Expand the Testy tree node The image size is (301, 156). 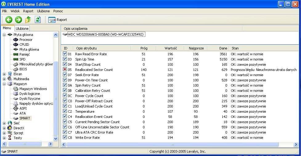pos(4,138)
